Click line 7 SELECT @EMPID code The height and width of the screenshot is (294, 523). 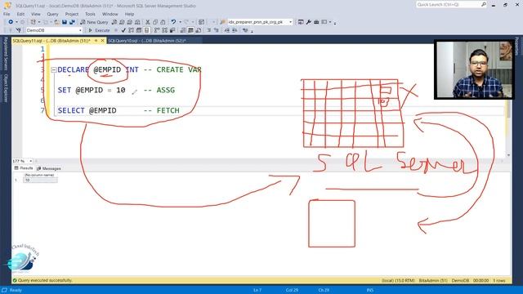tap(87, 111)
